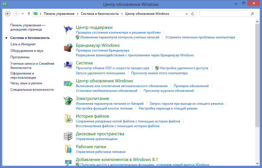This screenshot has width=262, height=168.
Task: Open the Дисковые пространства heading
Action: 100,134
